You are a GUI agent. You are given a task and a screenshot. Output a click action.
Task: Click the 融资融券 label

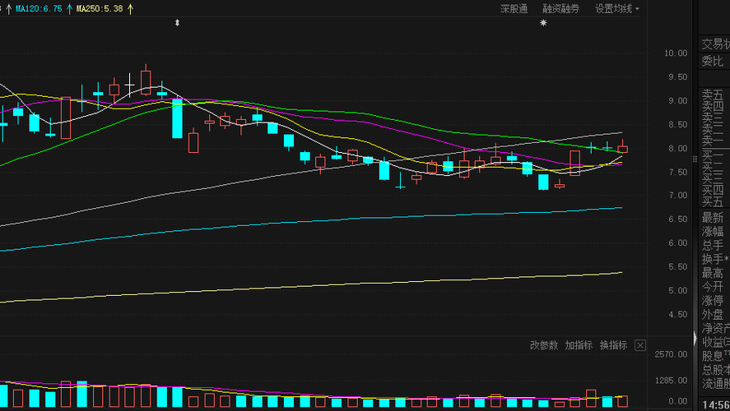point(561,8)
